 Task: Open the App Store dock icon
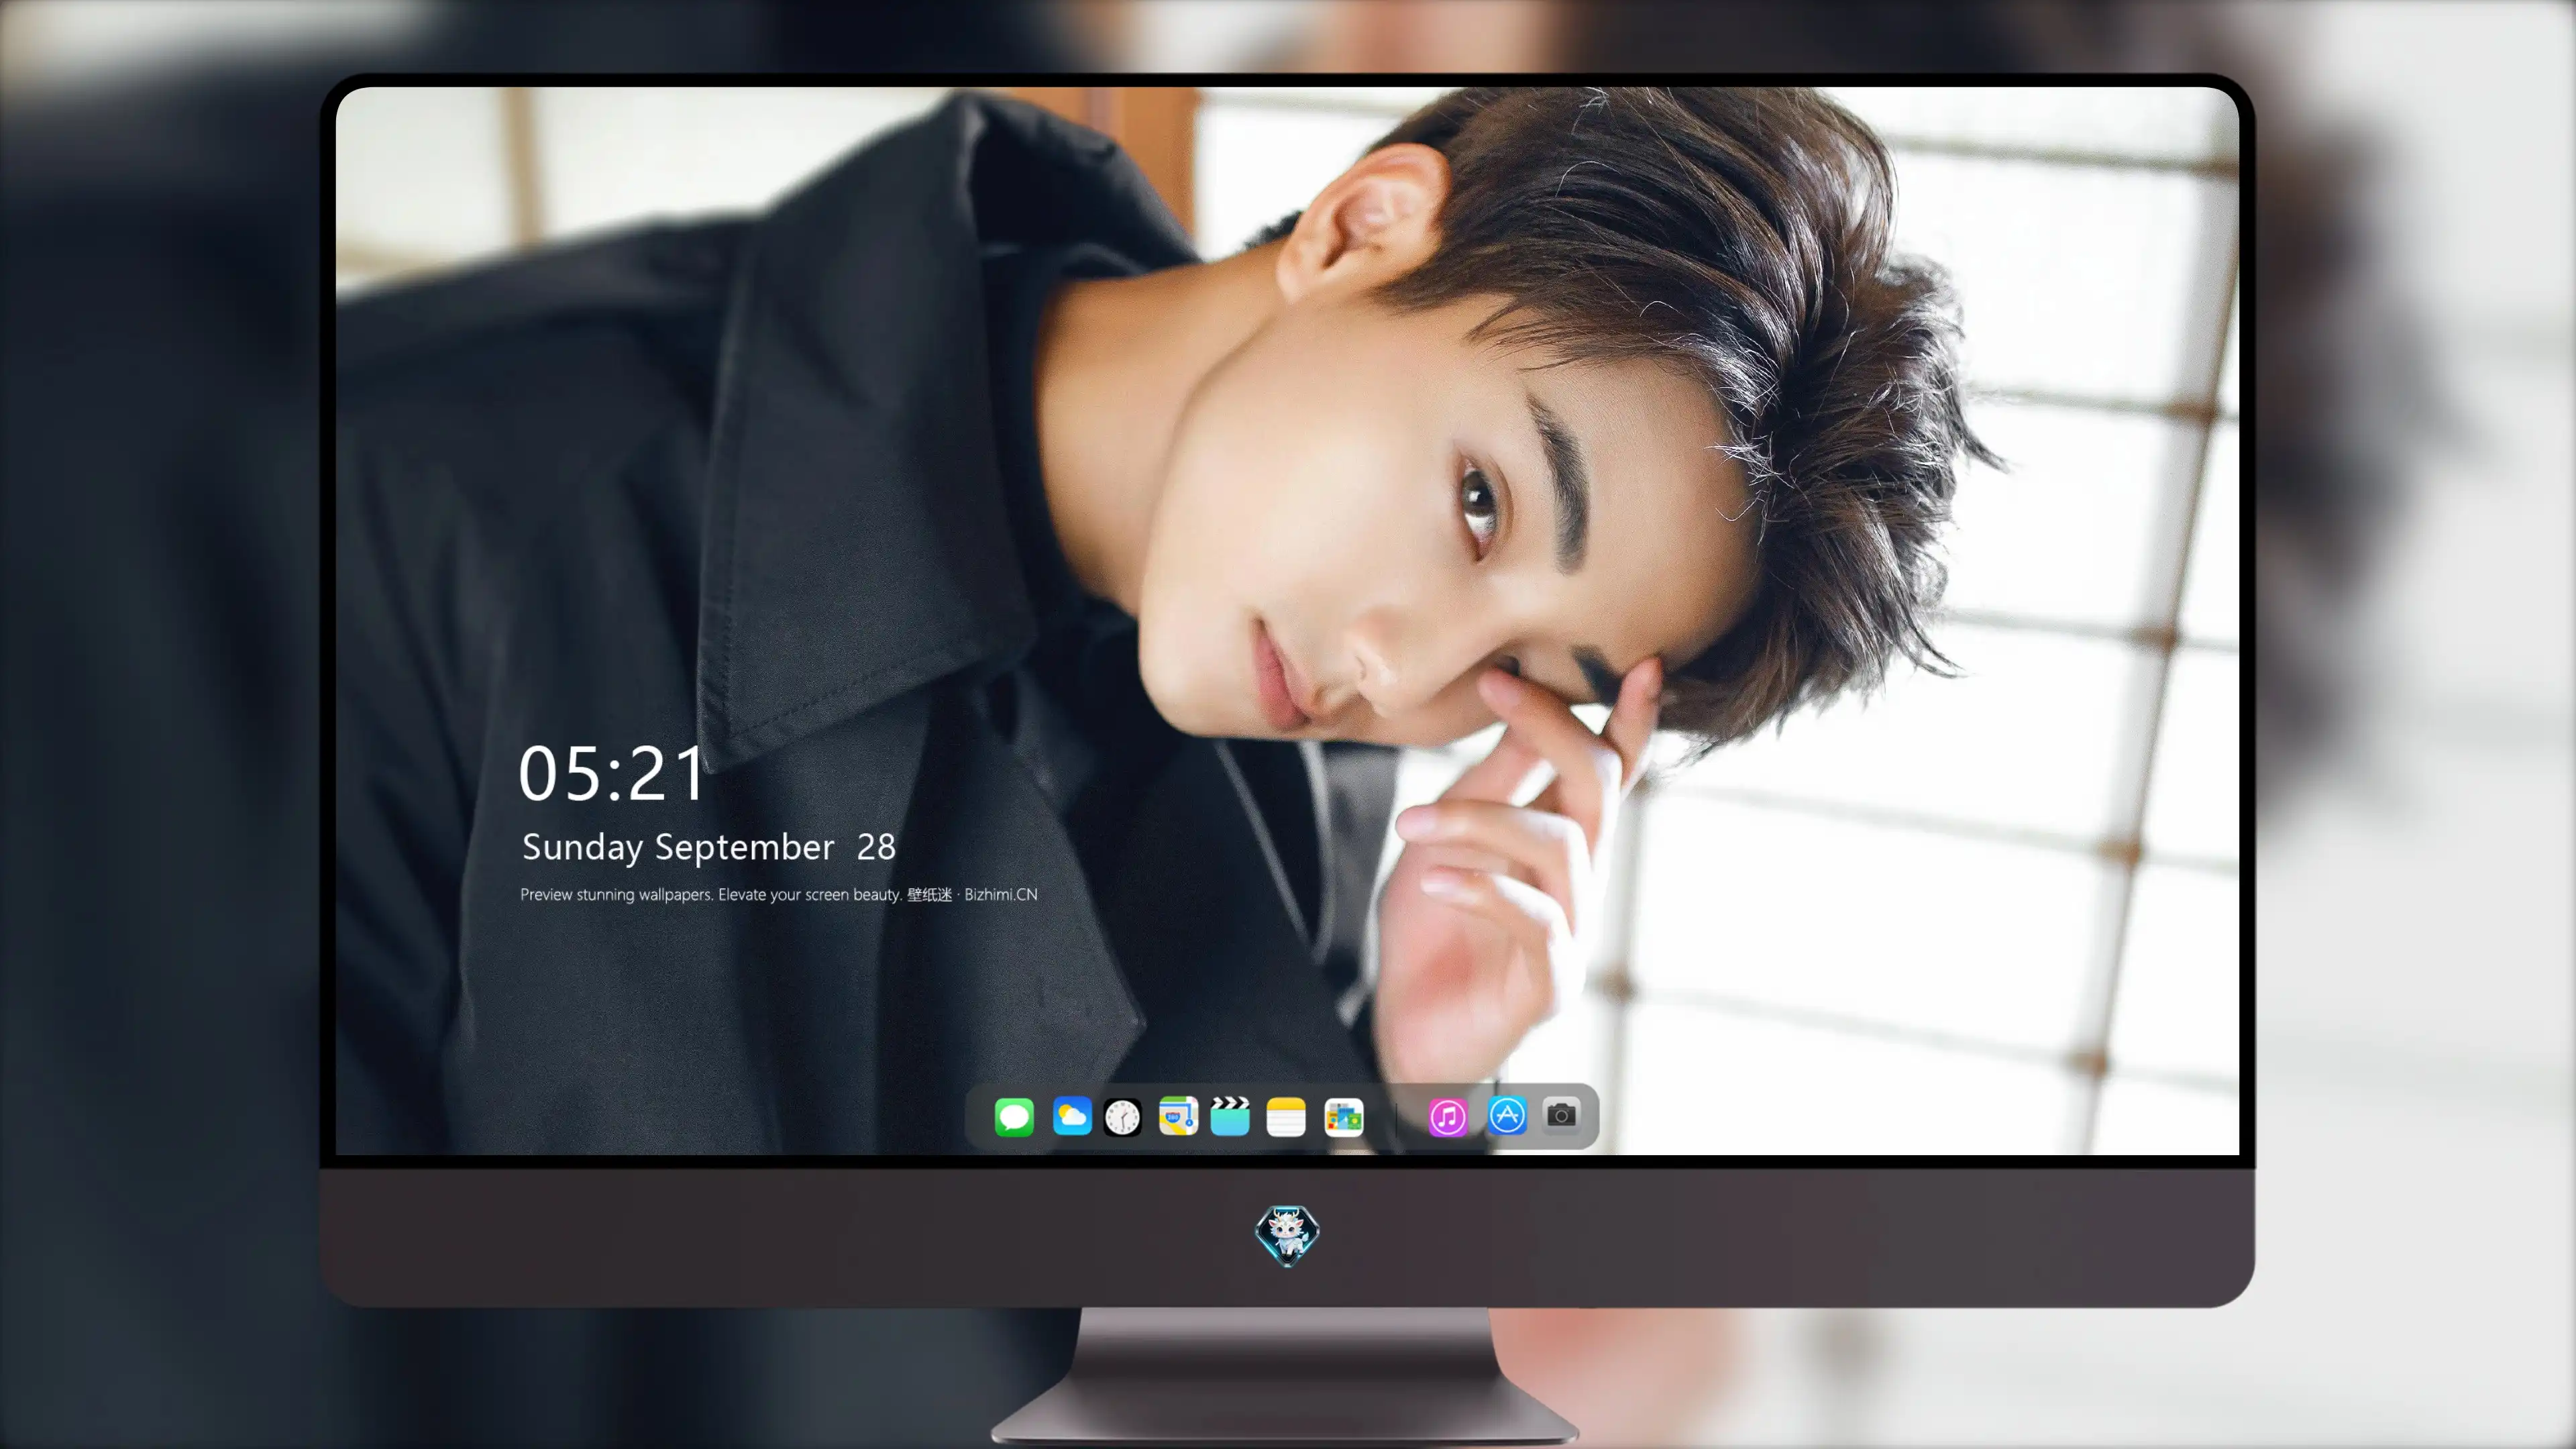[1507, 1115]
